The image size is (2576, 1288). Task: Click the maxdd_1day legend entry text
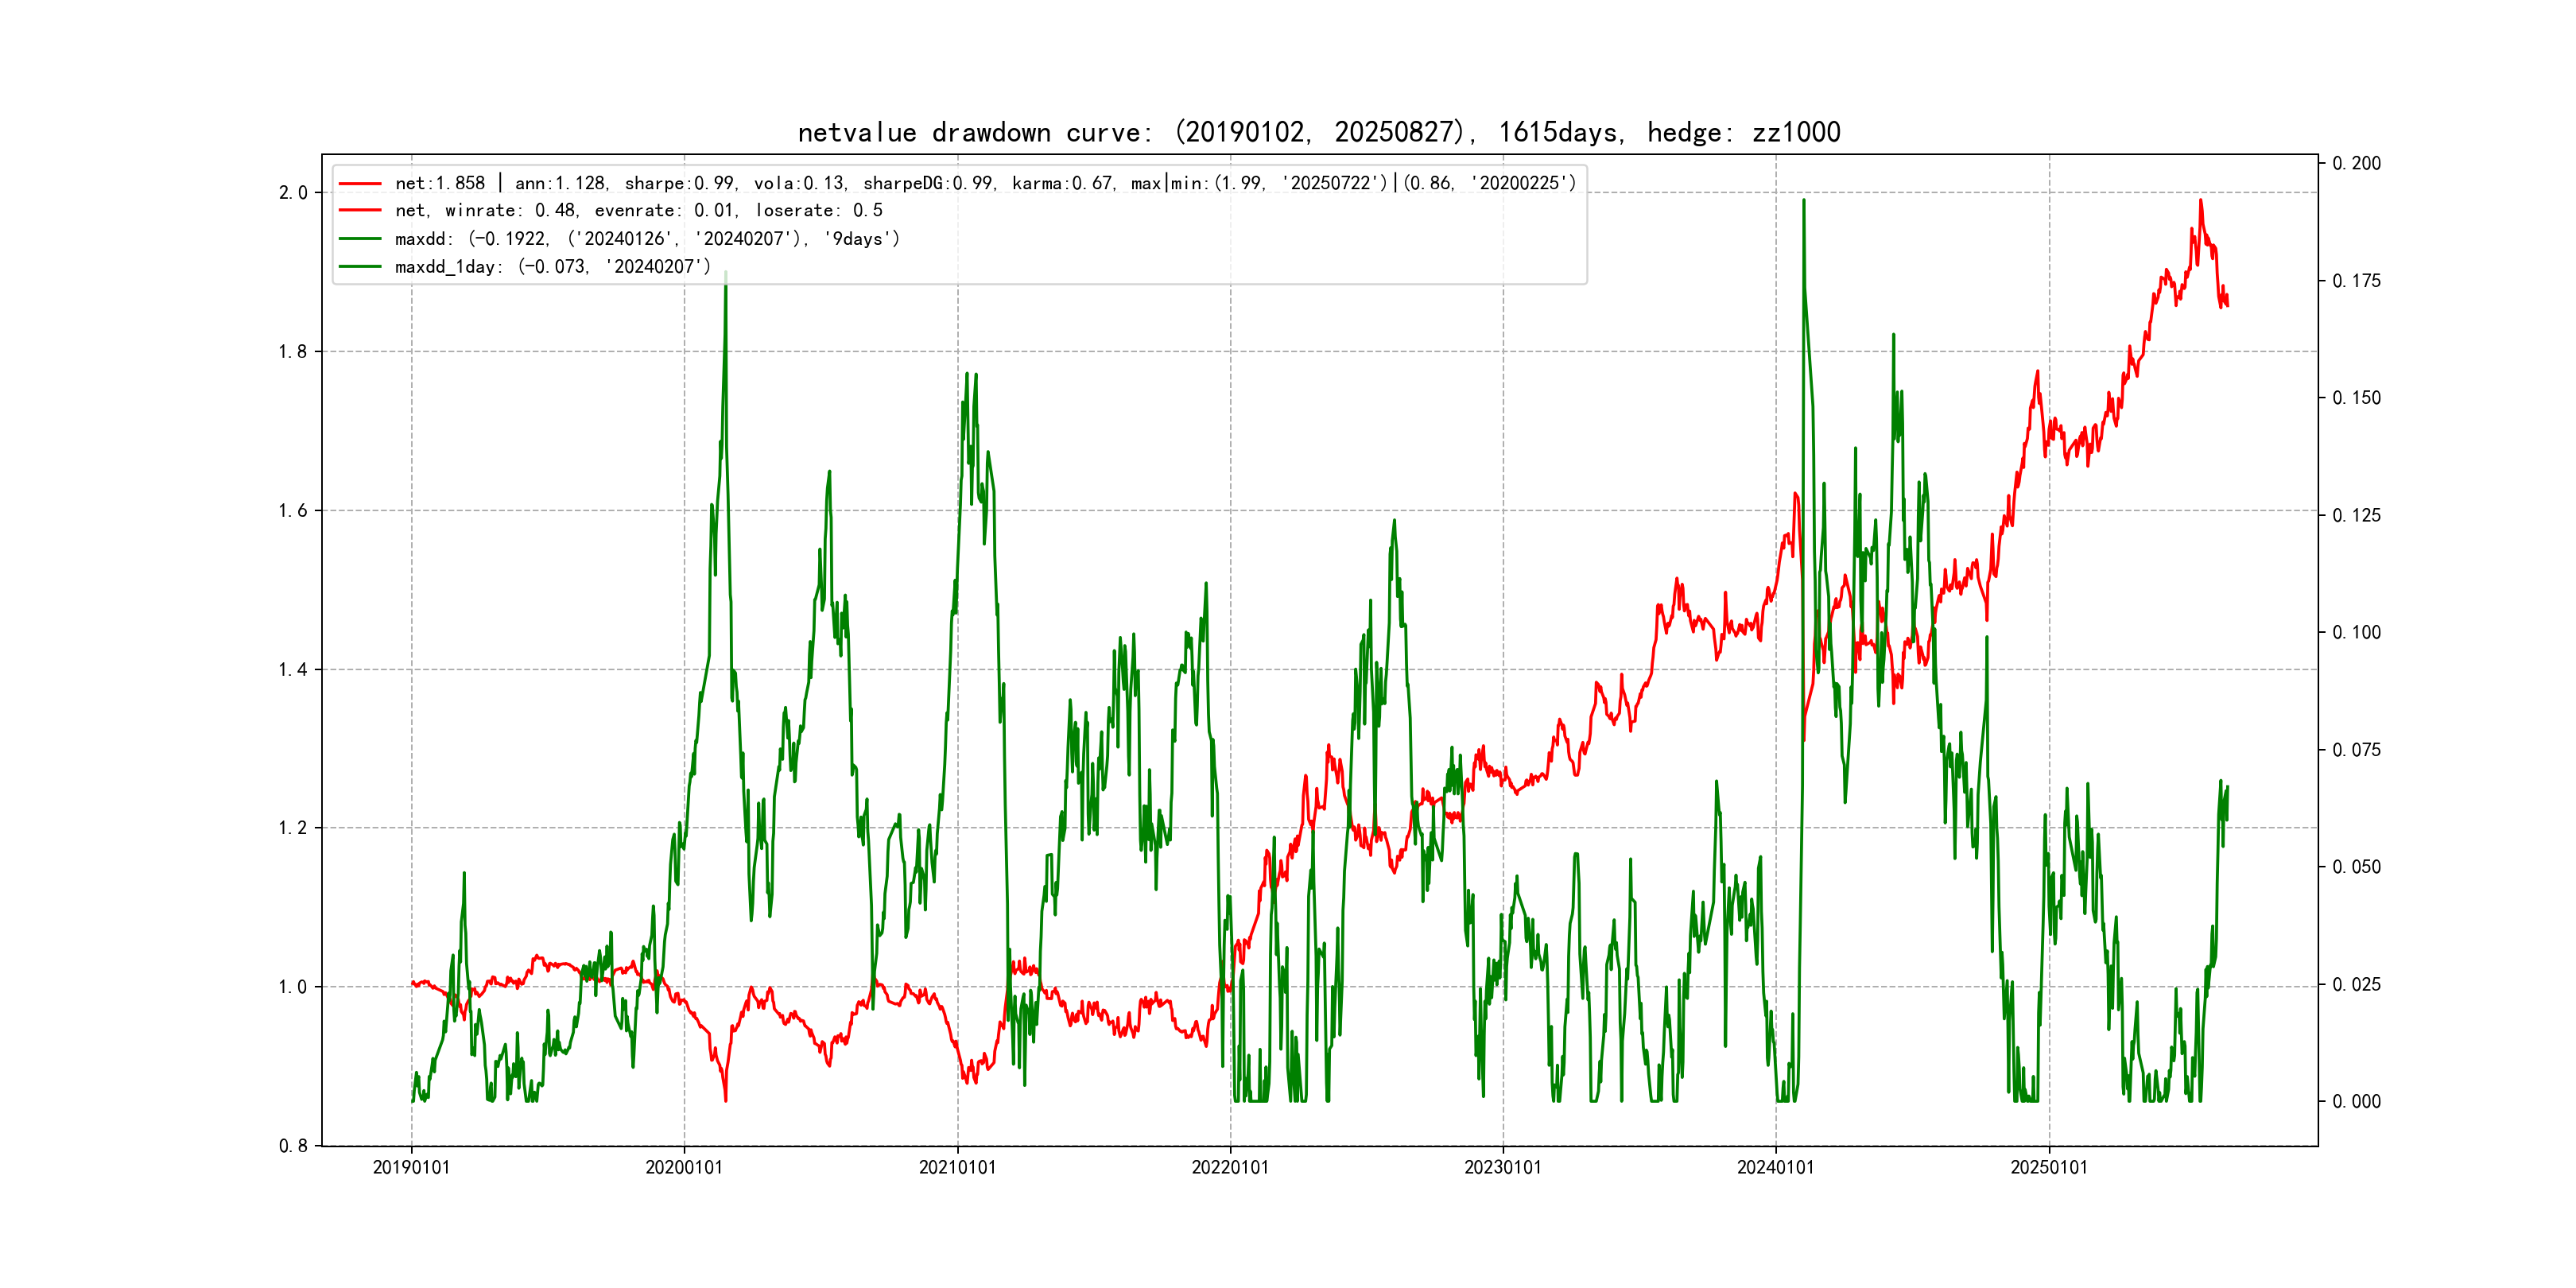(x=552, y=267)
